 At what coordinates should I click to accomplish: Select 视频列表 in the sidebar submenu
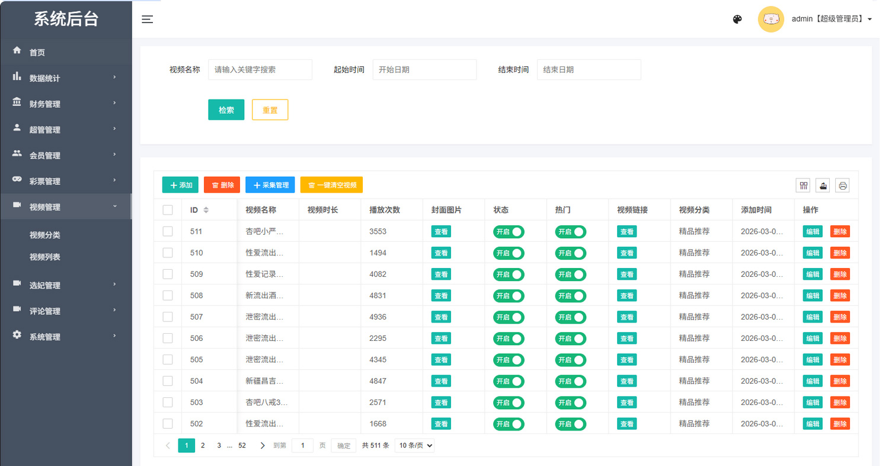45,257
